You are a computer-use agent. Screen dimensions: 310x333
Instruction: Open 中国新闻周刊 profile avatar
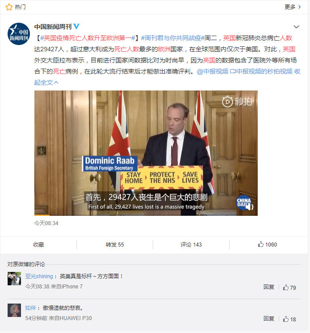point(19,34)
